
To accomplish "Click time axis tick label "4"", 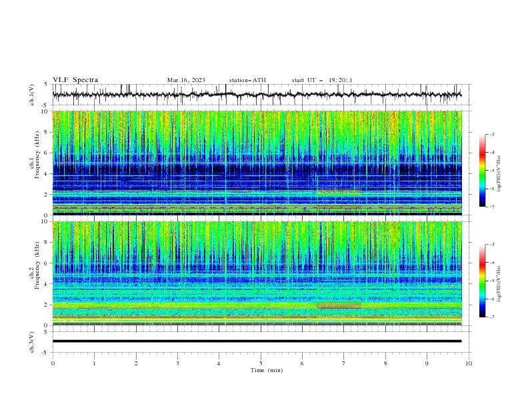I will [219, 363].
